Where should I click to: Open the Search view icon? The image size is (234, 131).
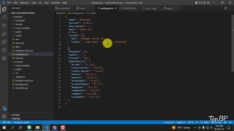tap(4, 17)
